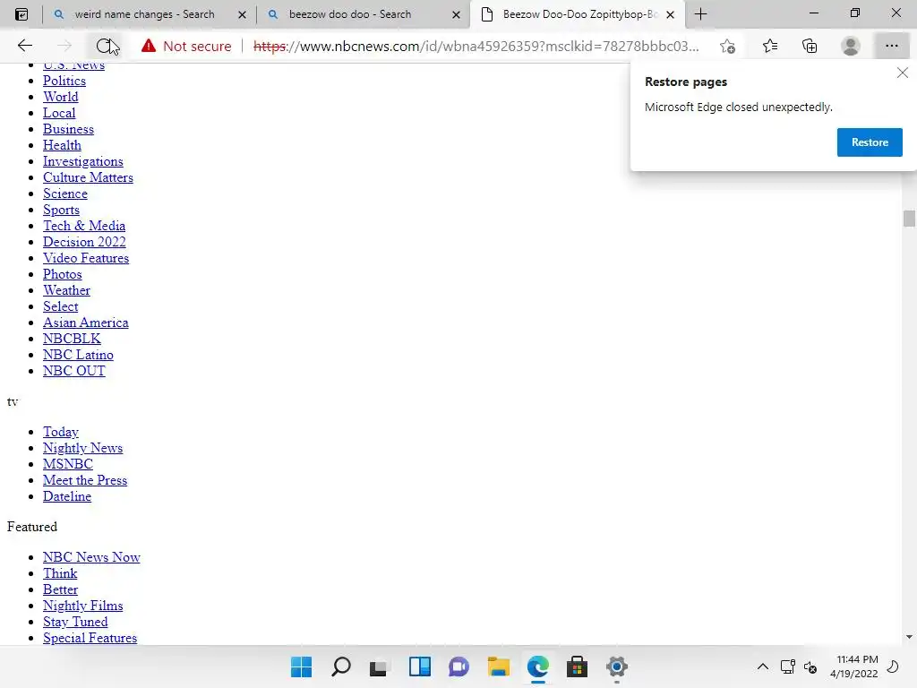
Task: Open Settings gear in taskbar
Action: 616,666
